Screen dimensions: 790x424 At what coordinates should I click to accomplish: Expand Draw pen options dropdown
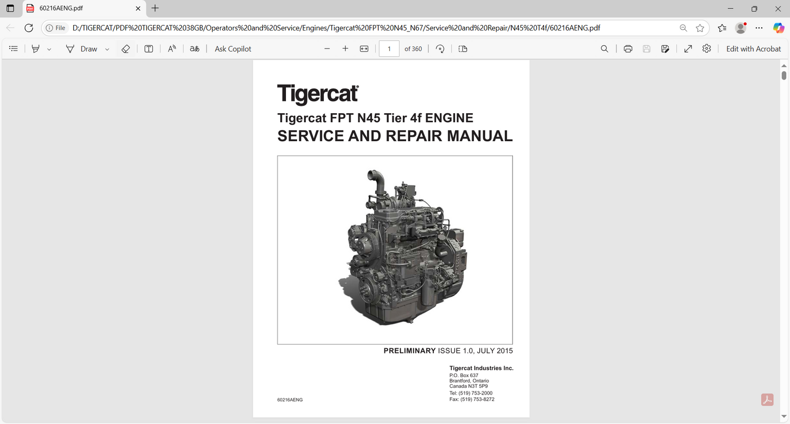107,49
